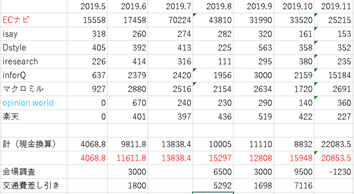Select the iresearch cell with 111
This screenshot has width=354, height=194.
coord(213,62)
